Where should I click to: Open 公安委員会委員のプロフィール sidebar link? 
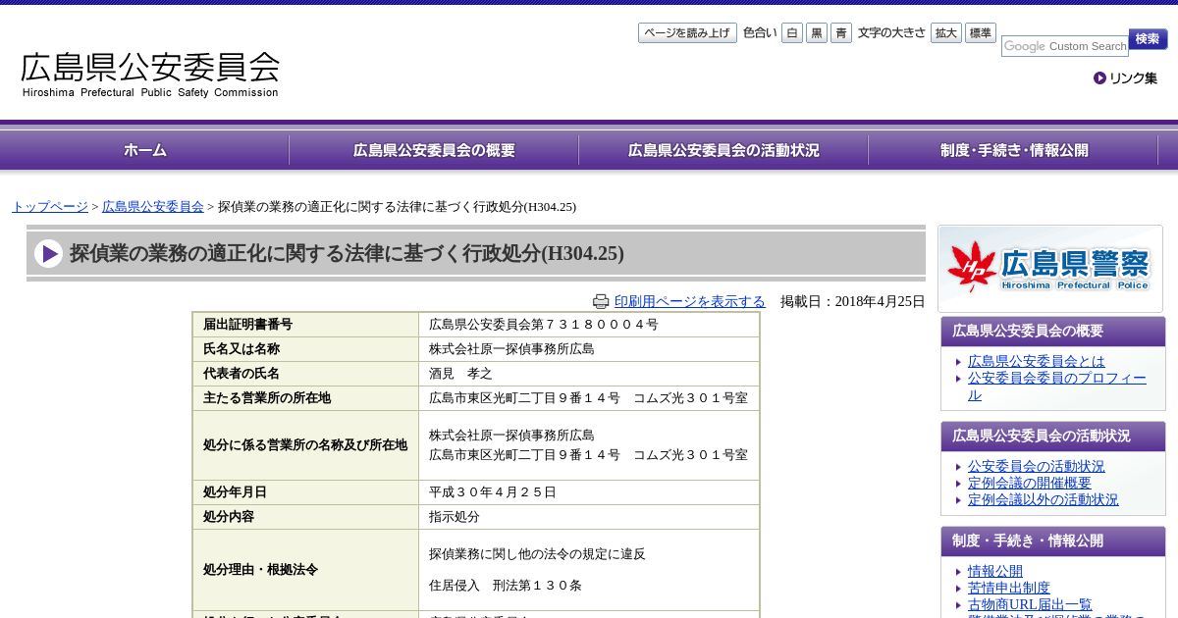pos(1057,386)
